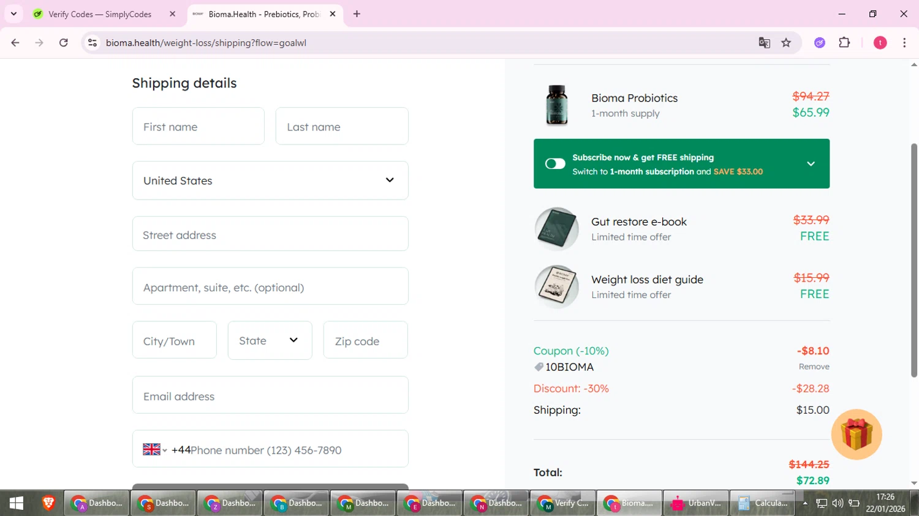Click the City/Town field
919x516 pixels.
[x=175, y=340]
